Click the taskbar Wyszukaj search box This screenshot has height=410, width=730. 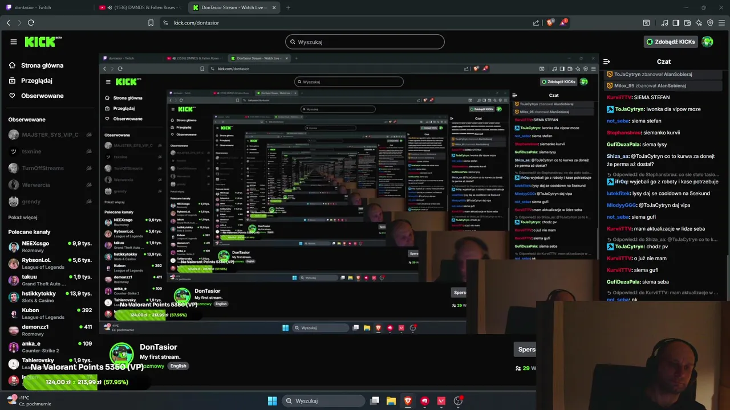[323, 401]
